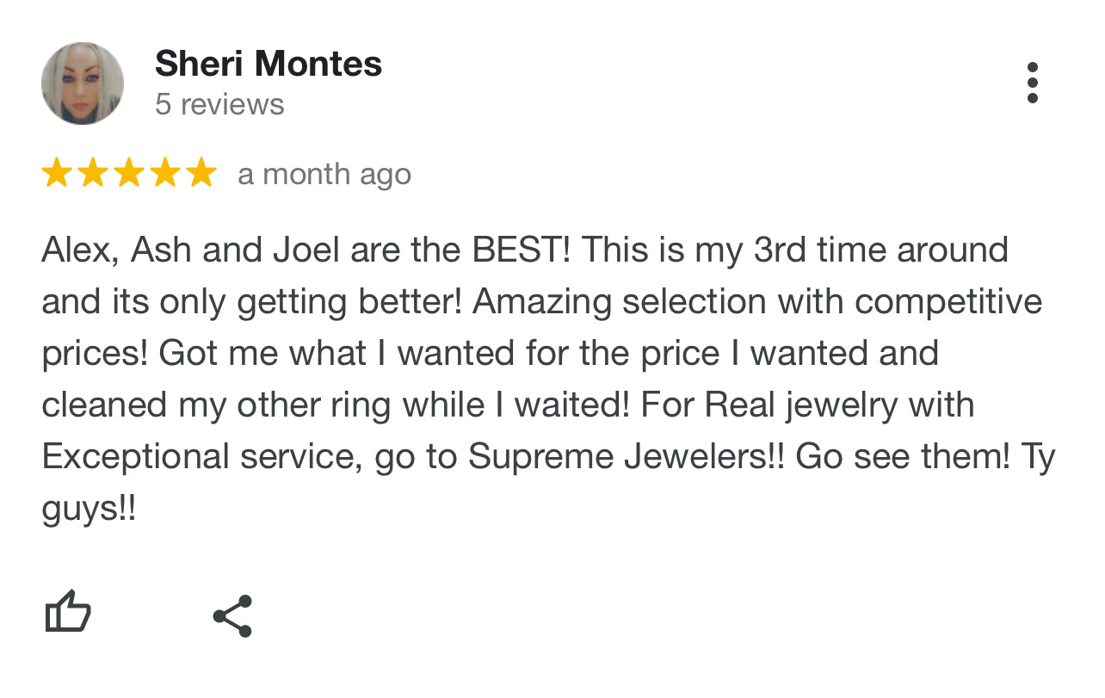Open the three-dot more options menu

(x=1032, y=83)
